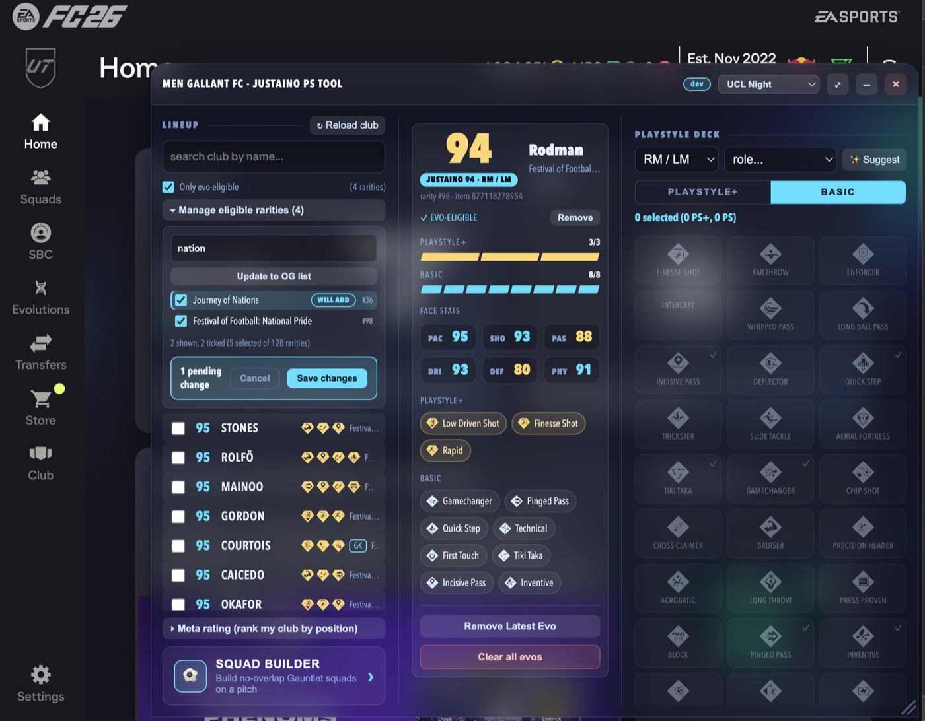Untick Festival of Football: National Pride rarity
The image size is (925, 721).
pos(181,321)
